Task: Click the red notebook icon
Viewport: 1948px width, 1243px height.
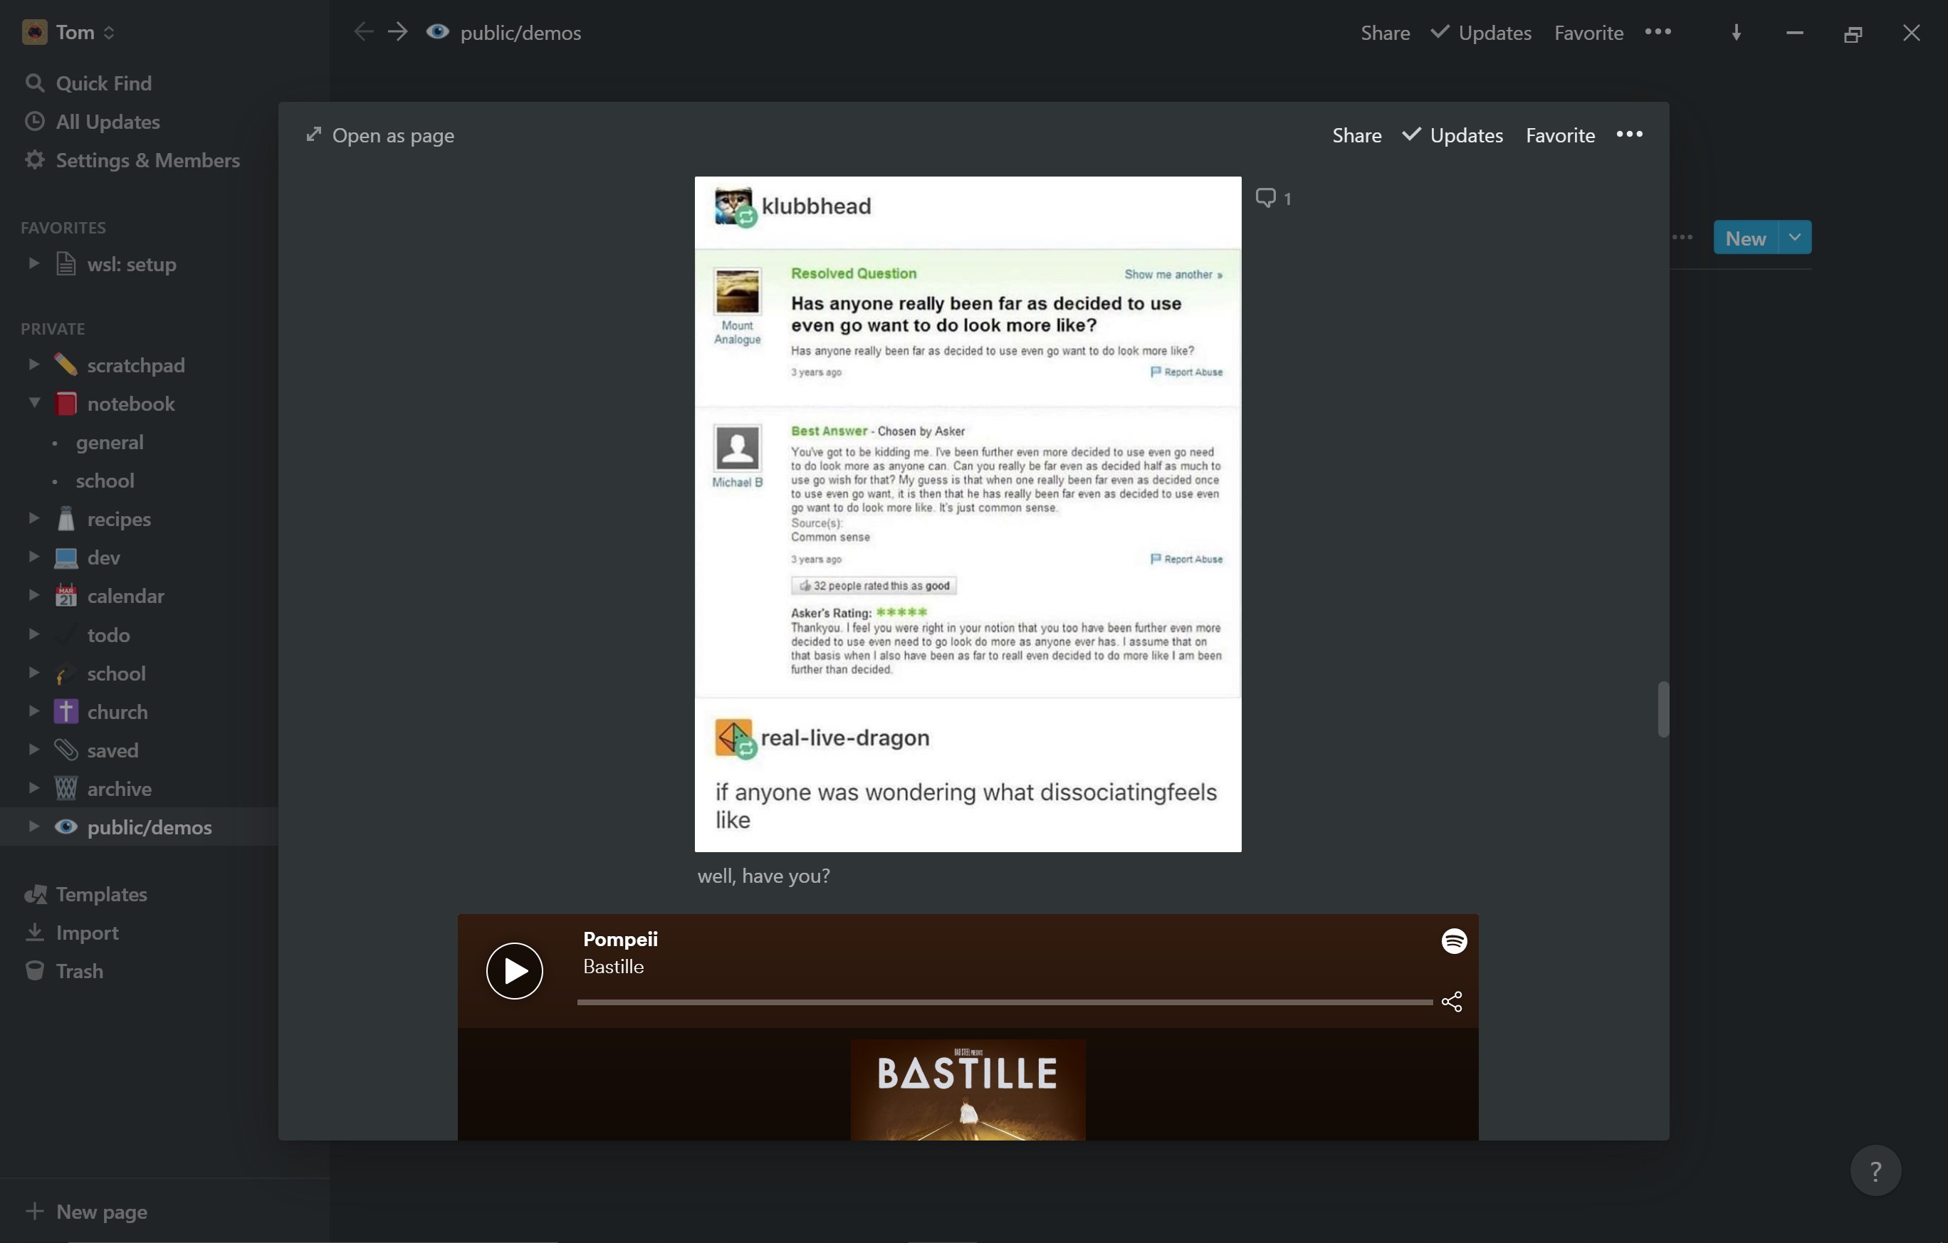Action: tap(66, 404)
